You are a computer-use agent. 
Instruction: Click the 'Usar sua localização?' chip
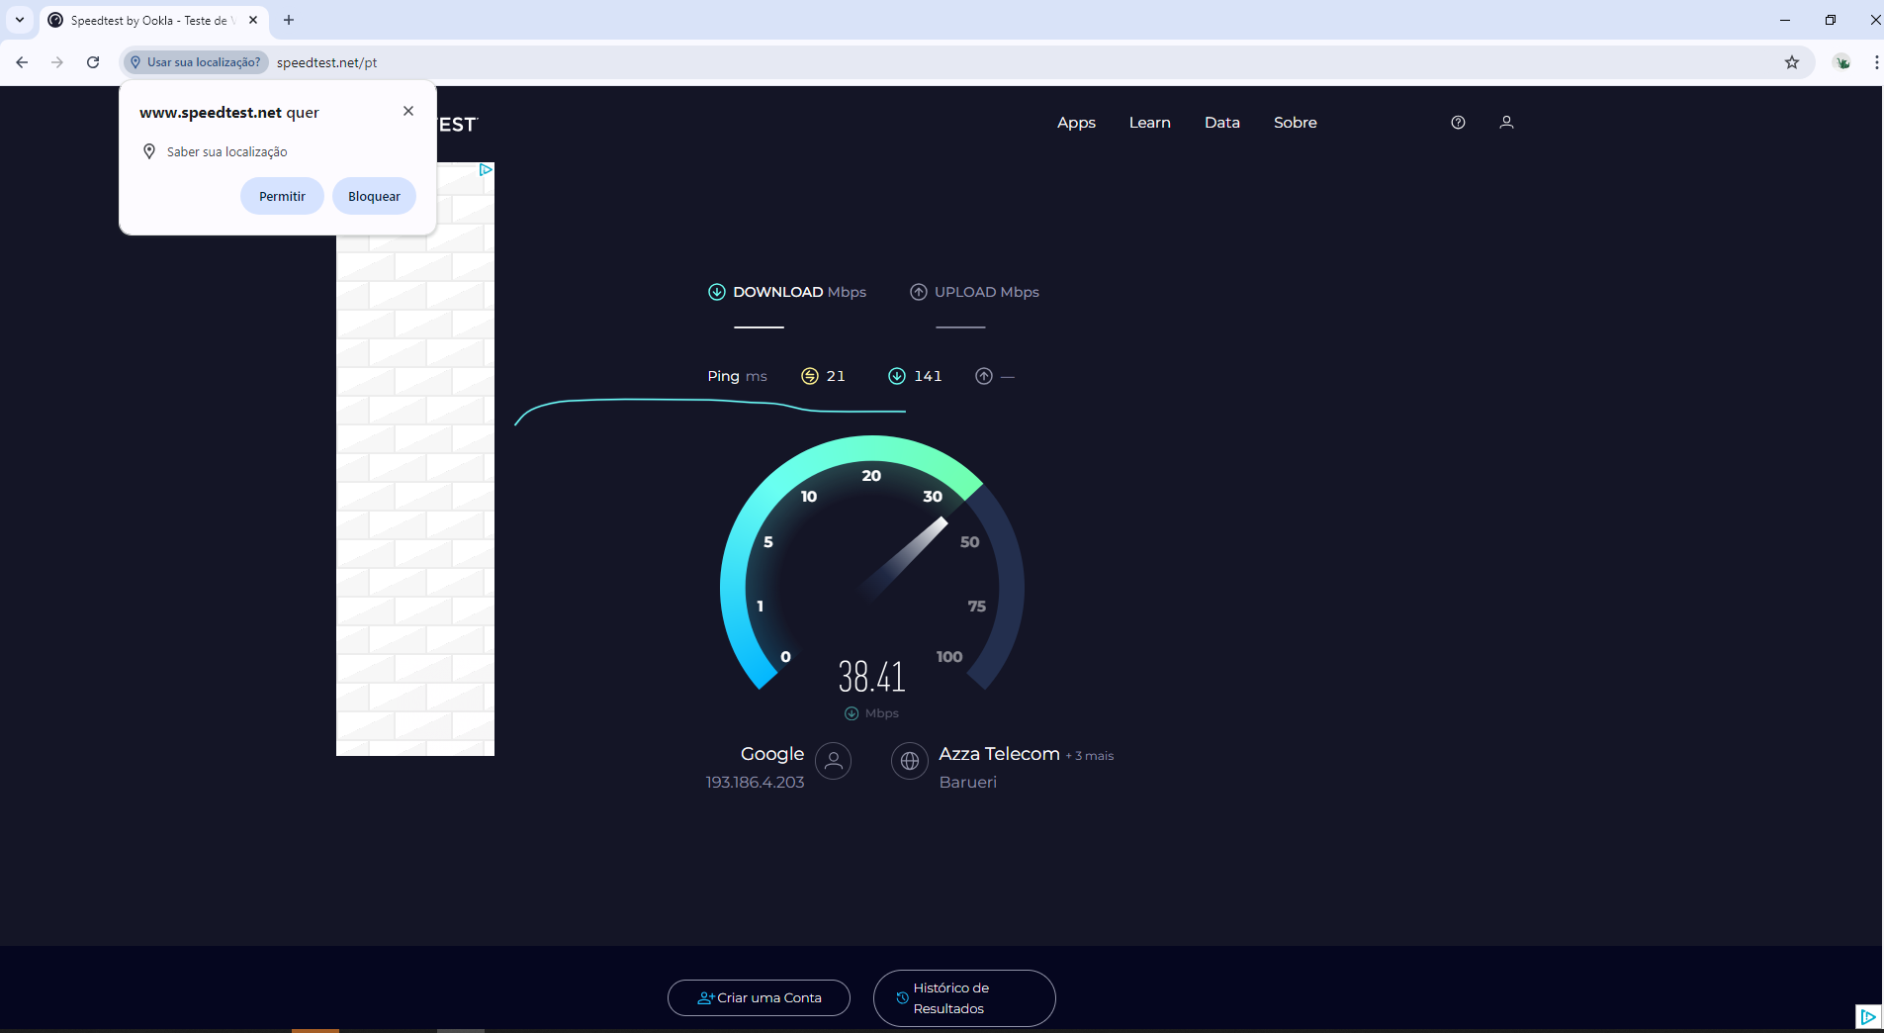(197, 62)
